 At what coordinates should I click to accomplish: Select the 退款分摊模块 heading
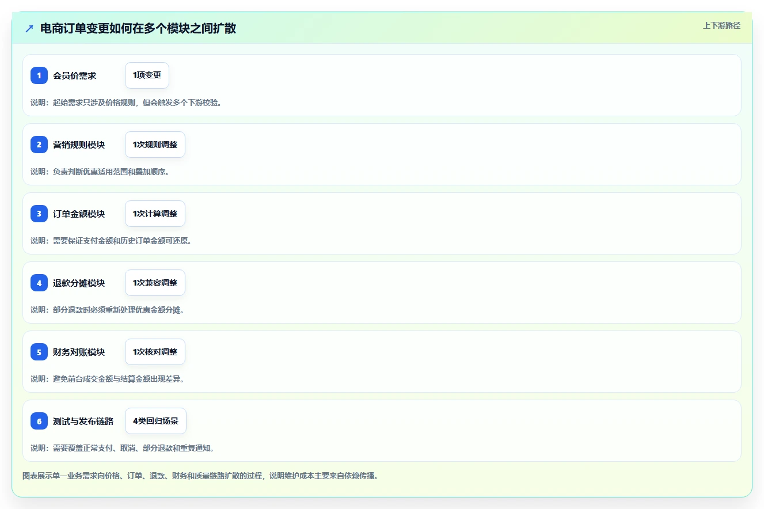(79, 283)
